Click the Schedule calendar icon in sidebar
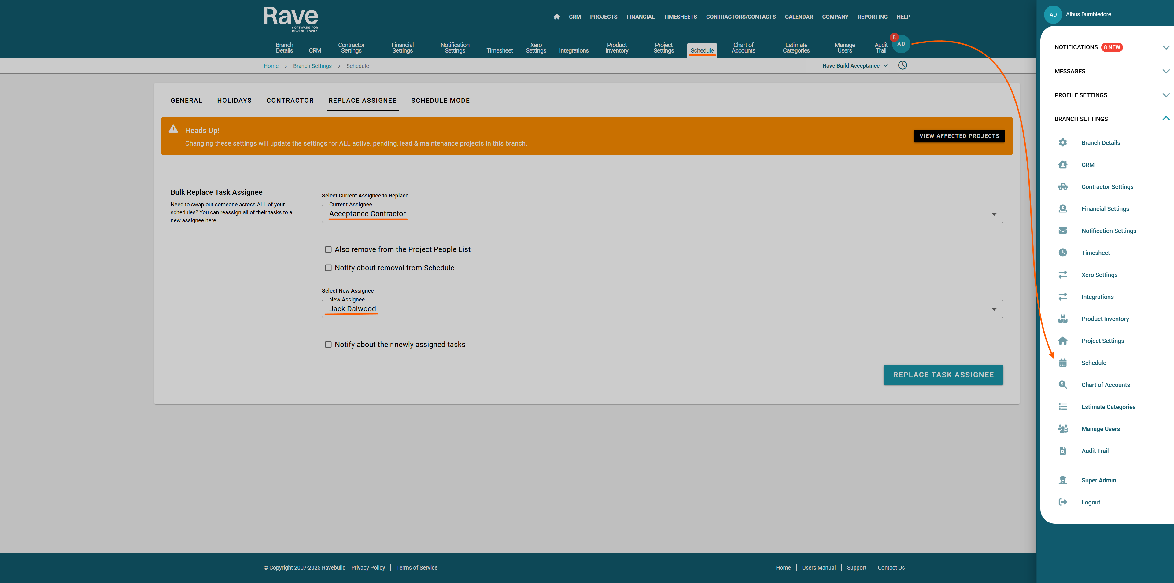The height and width of the screenshot is (583, 1174). click(x=1062, y=363)
